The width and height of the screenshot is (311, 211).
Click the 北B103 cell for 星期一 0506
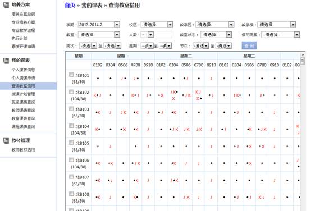pos(123,112)
